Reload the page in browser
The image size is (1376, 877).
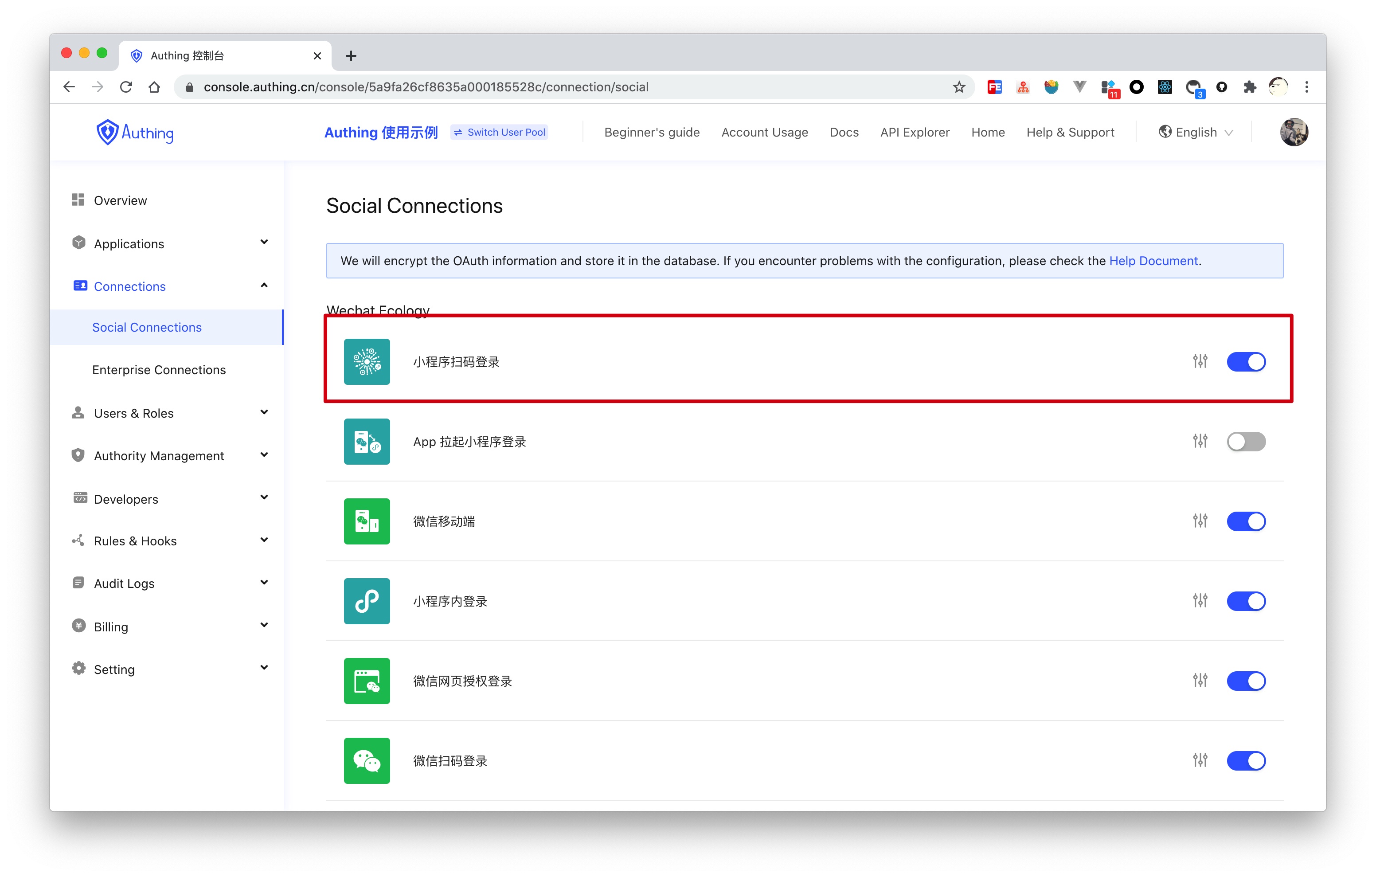click(126, 87)
